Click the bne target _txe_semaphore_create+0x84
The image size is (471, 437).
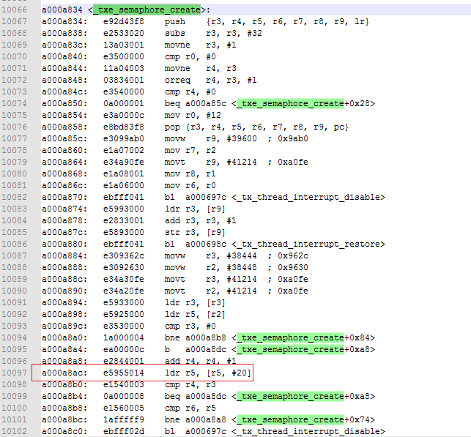tap(289, 337)
